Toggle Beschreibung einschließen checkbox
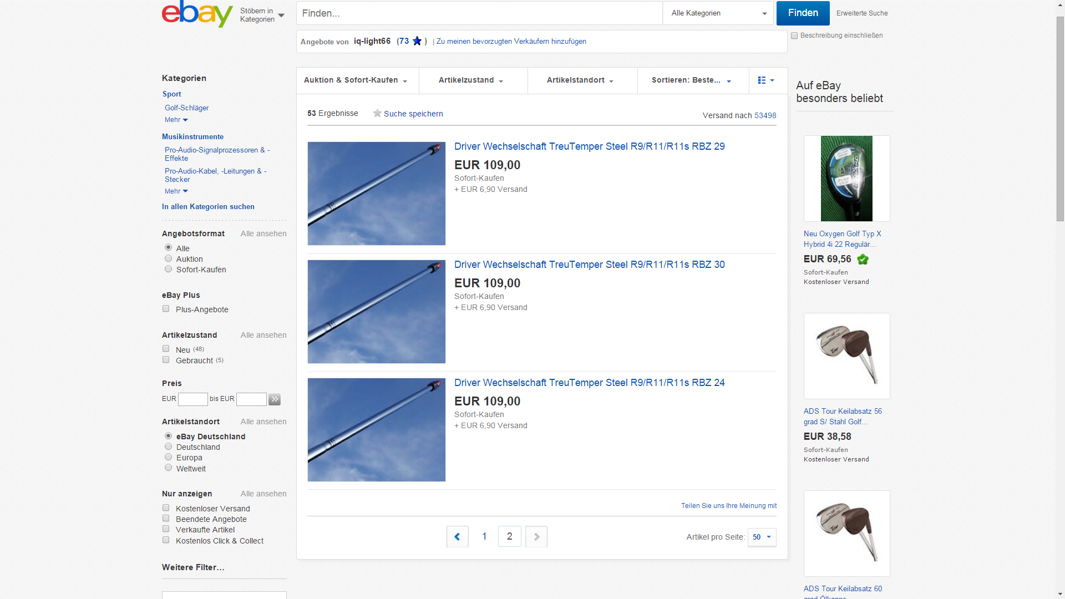1065x599 pixels. point(794,35)
